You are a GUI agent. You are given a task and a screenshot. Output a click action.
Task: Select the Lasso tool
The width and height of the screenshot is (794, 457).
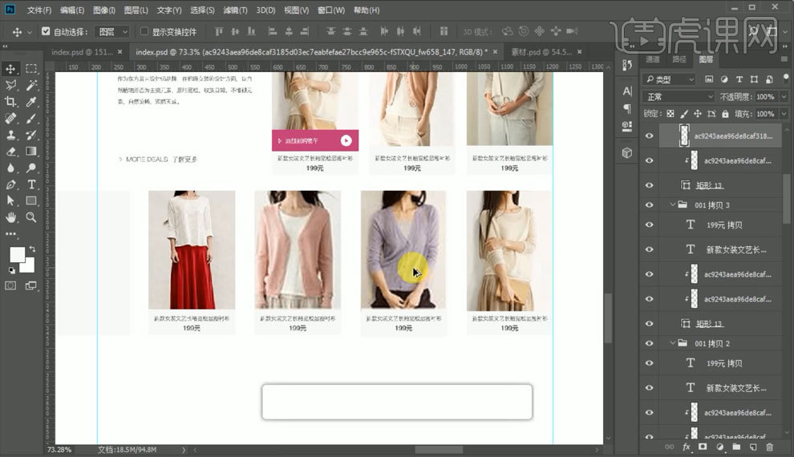coord(10,85)
